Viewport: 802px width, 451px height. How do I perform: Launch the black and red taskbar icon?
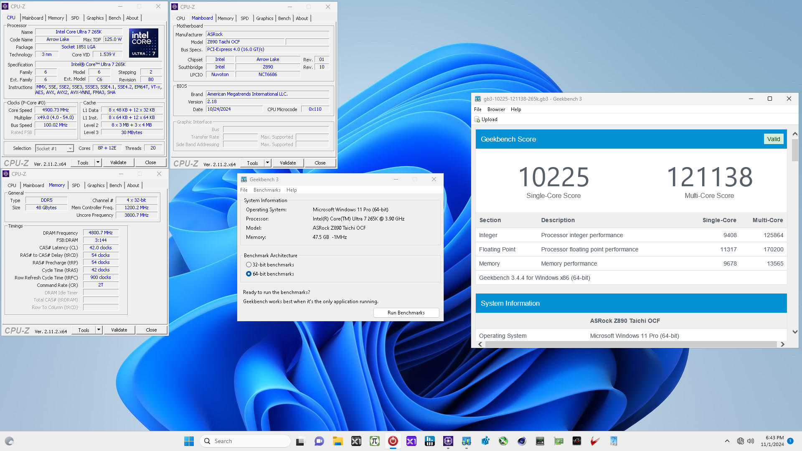[577, 441]
